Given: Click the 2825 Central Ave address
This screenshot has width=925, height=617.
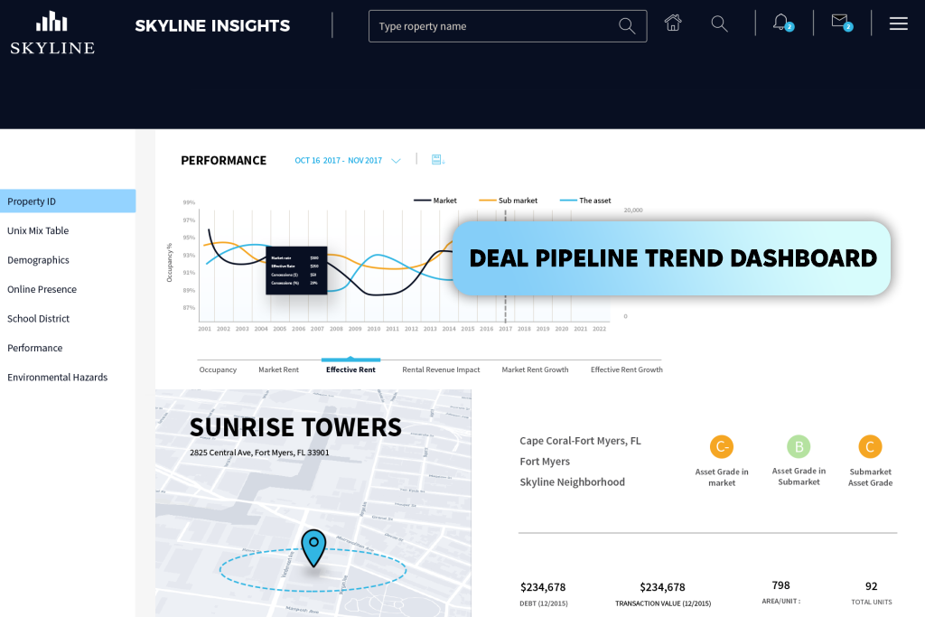Looking at the screenshot, I should click(259, 453).
